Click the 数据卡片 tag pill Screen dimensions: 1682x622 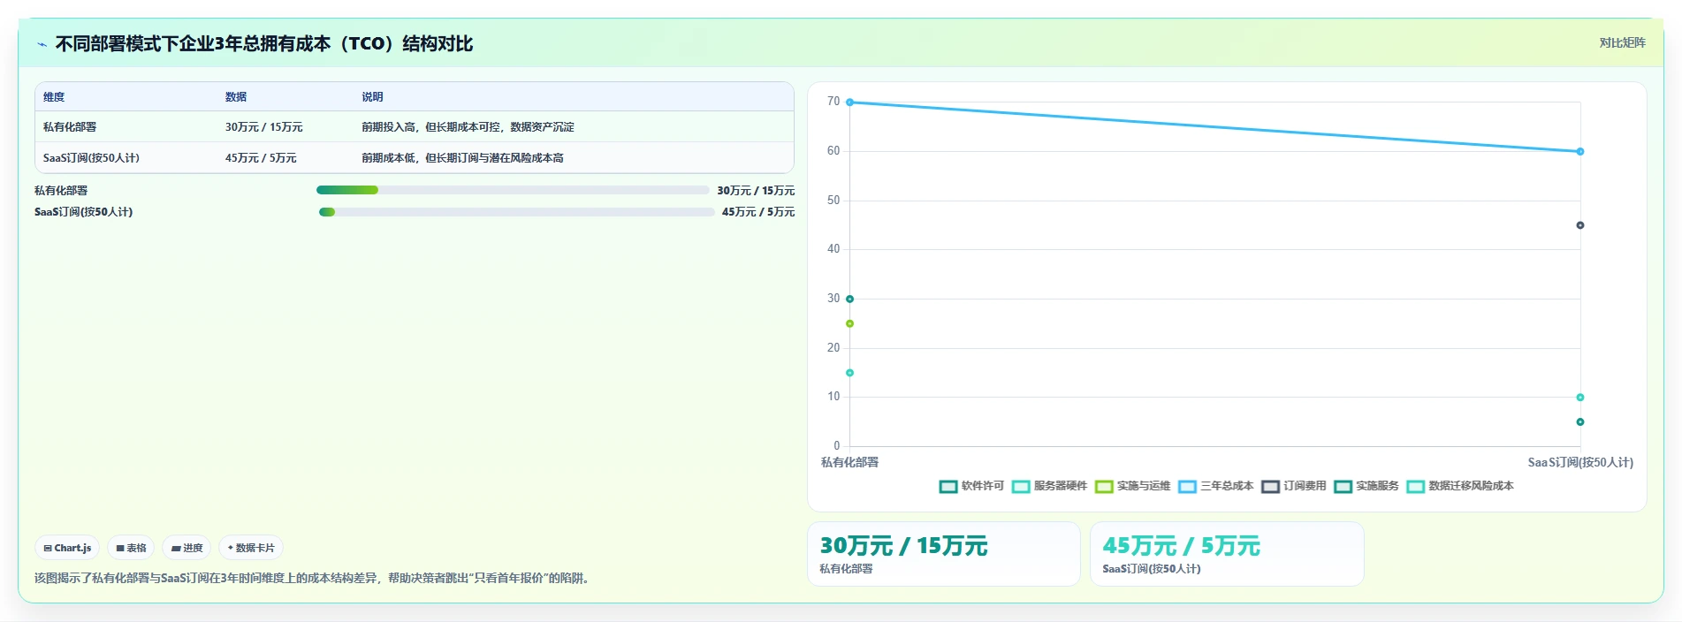(251, 548)
